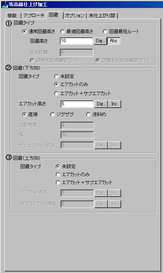Click the 回避高さ input field

77,41
